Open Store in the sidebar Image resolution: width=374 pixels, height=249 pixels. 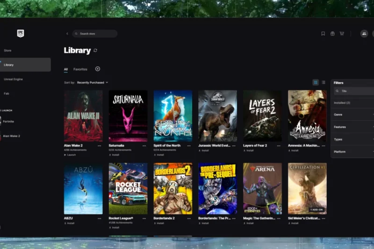(x=7, y=50)
